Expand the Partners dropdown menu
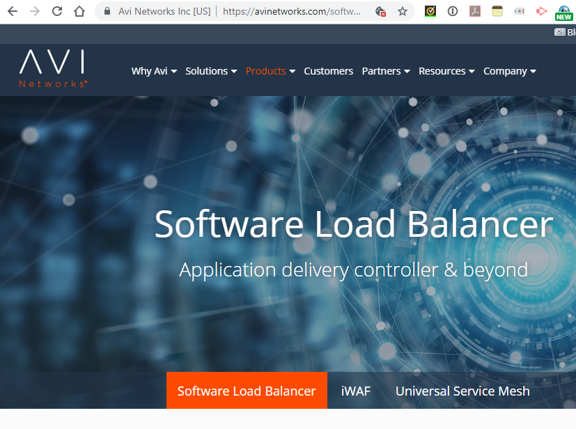This screenshot has height=429, width=576. point(386,71)
